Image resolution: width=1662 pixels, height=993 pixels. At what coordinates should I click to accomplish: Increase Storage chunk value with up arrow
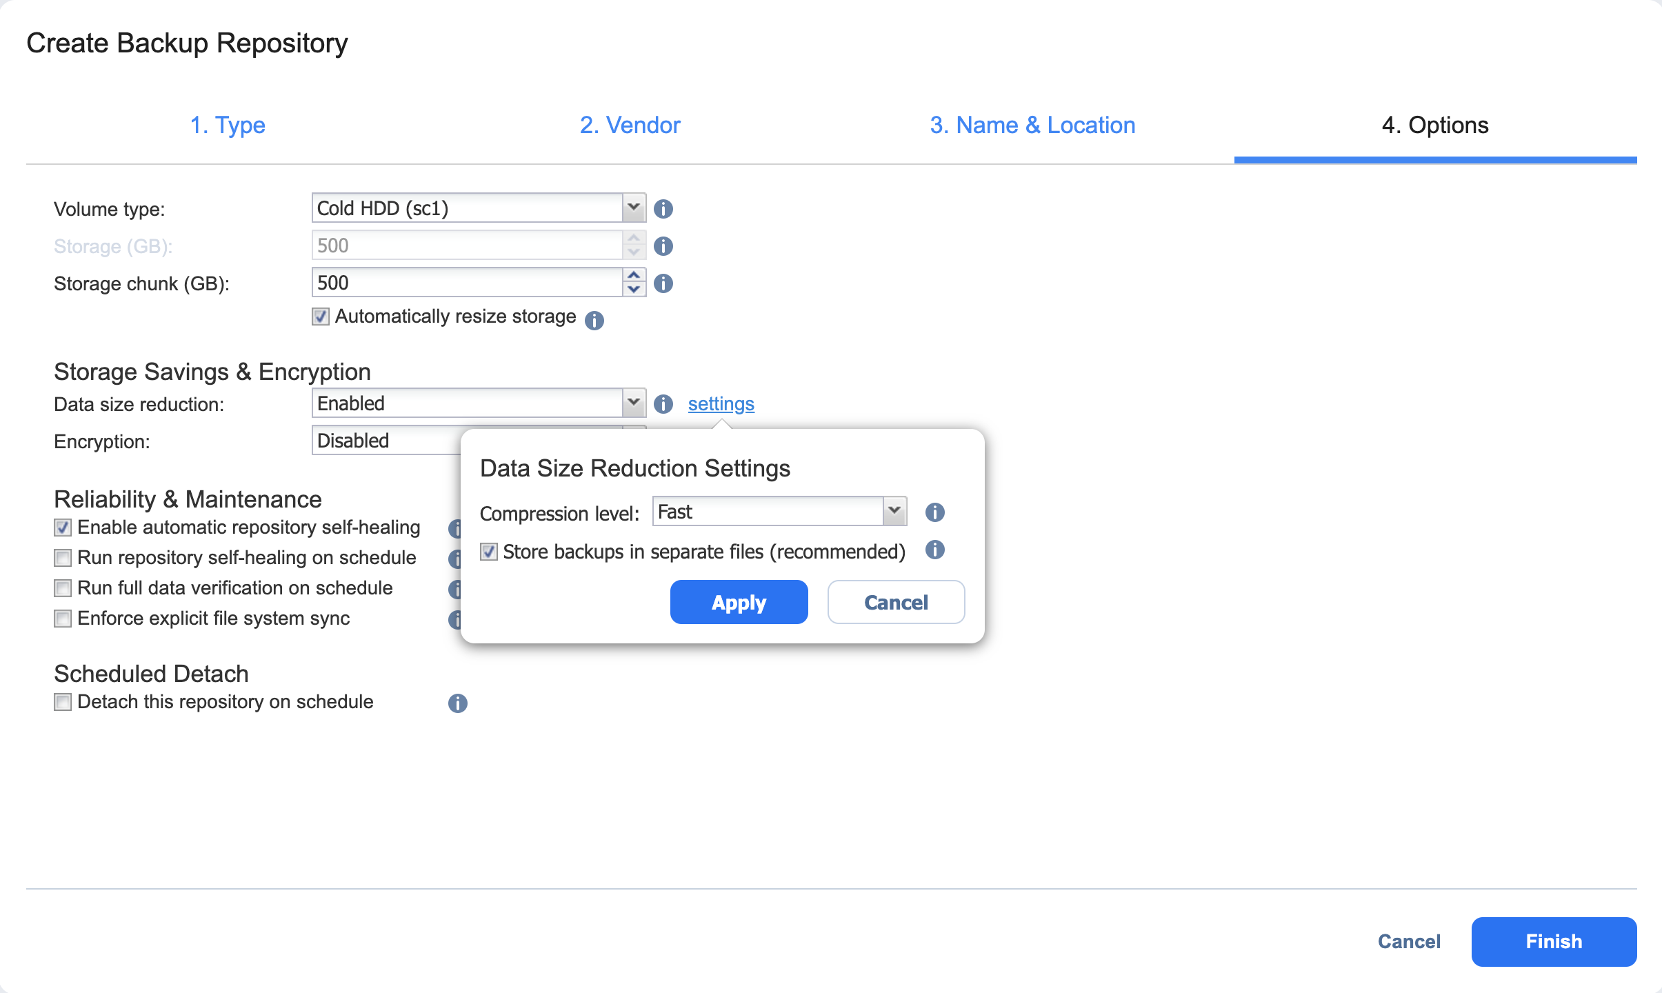click(x=634, y=276)
